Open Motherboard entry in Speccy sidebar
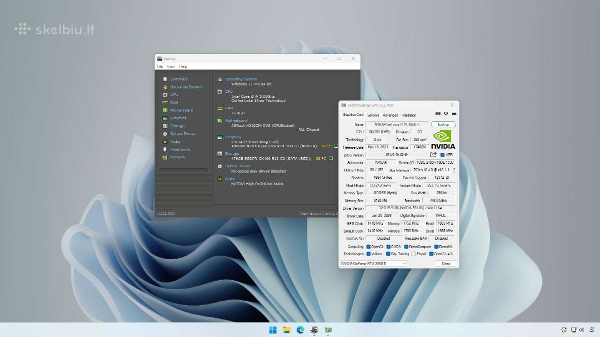Screen dimensions: 600x337 coord(181,110)
